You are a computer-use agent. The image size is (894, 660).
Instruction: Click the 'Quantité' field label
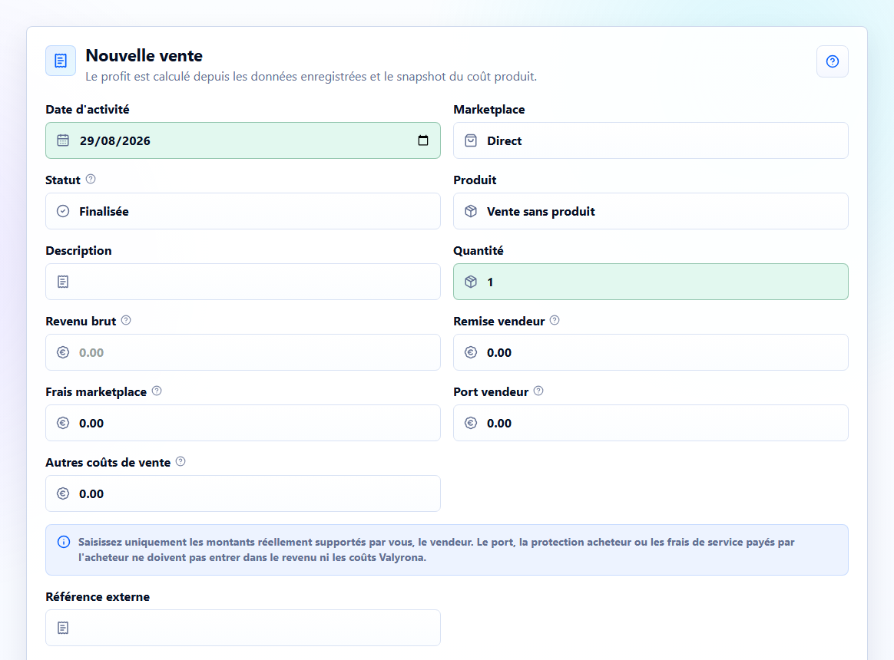(478, 251)
